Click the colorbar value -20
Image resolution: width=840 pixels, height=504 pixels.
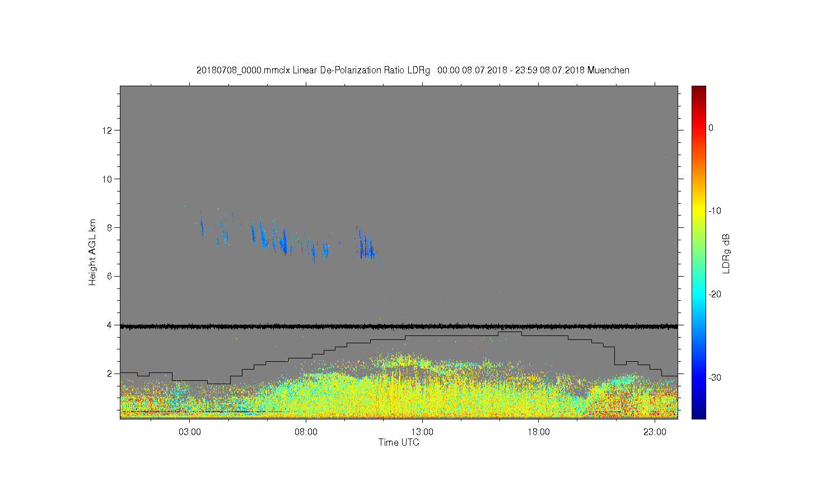[x=715, y=295]
